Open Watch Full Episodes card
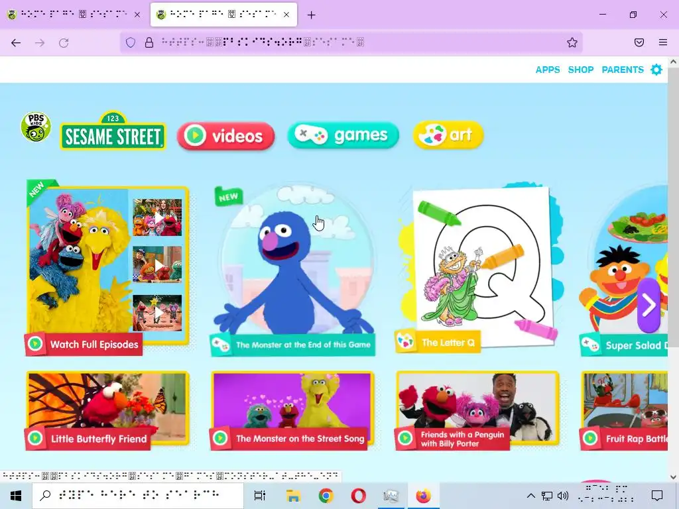Viewport: 679px width, 509px height. 107,268
